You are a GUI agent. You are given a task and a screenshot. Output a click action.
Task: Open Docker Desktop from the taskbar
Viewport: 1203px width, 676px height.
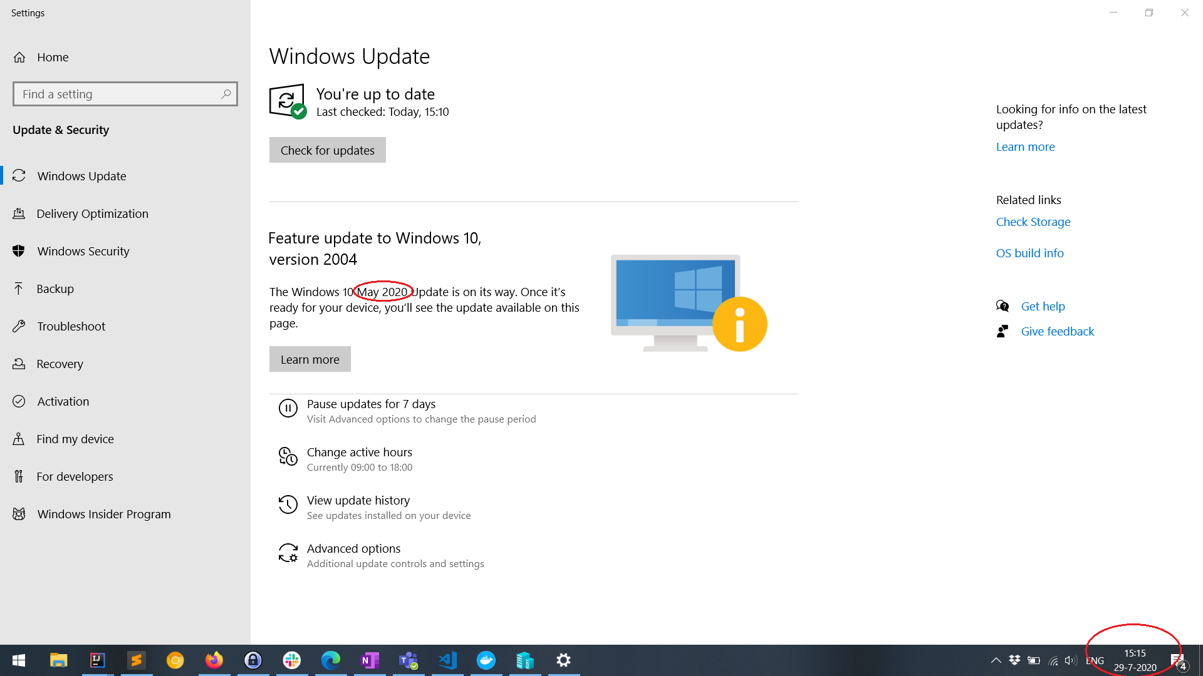(x=486, y=660)
